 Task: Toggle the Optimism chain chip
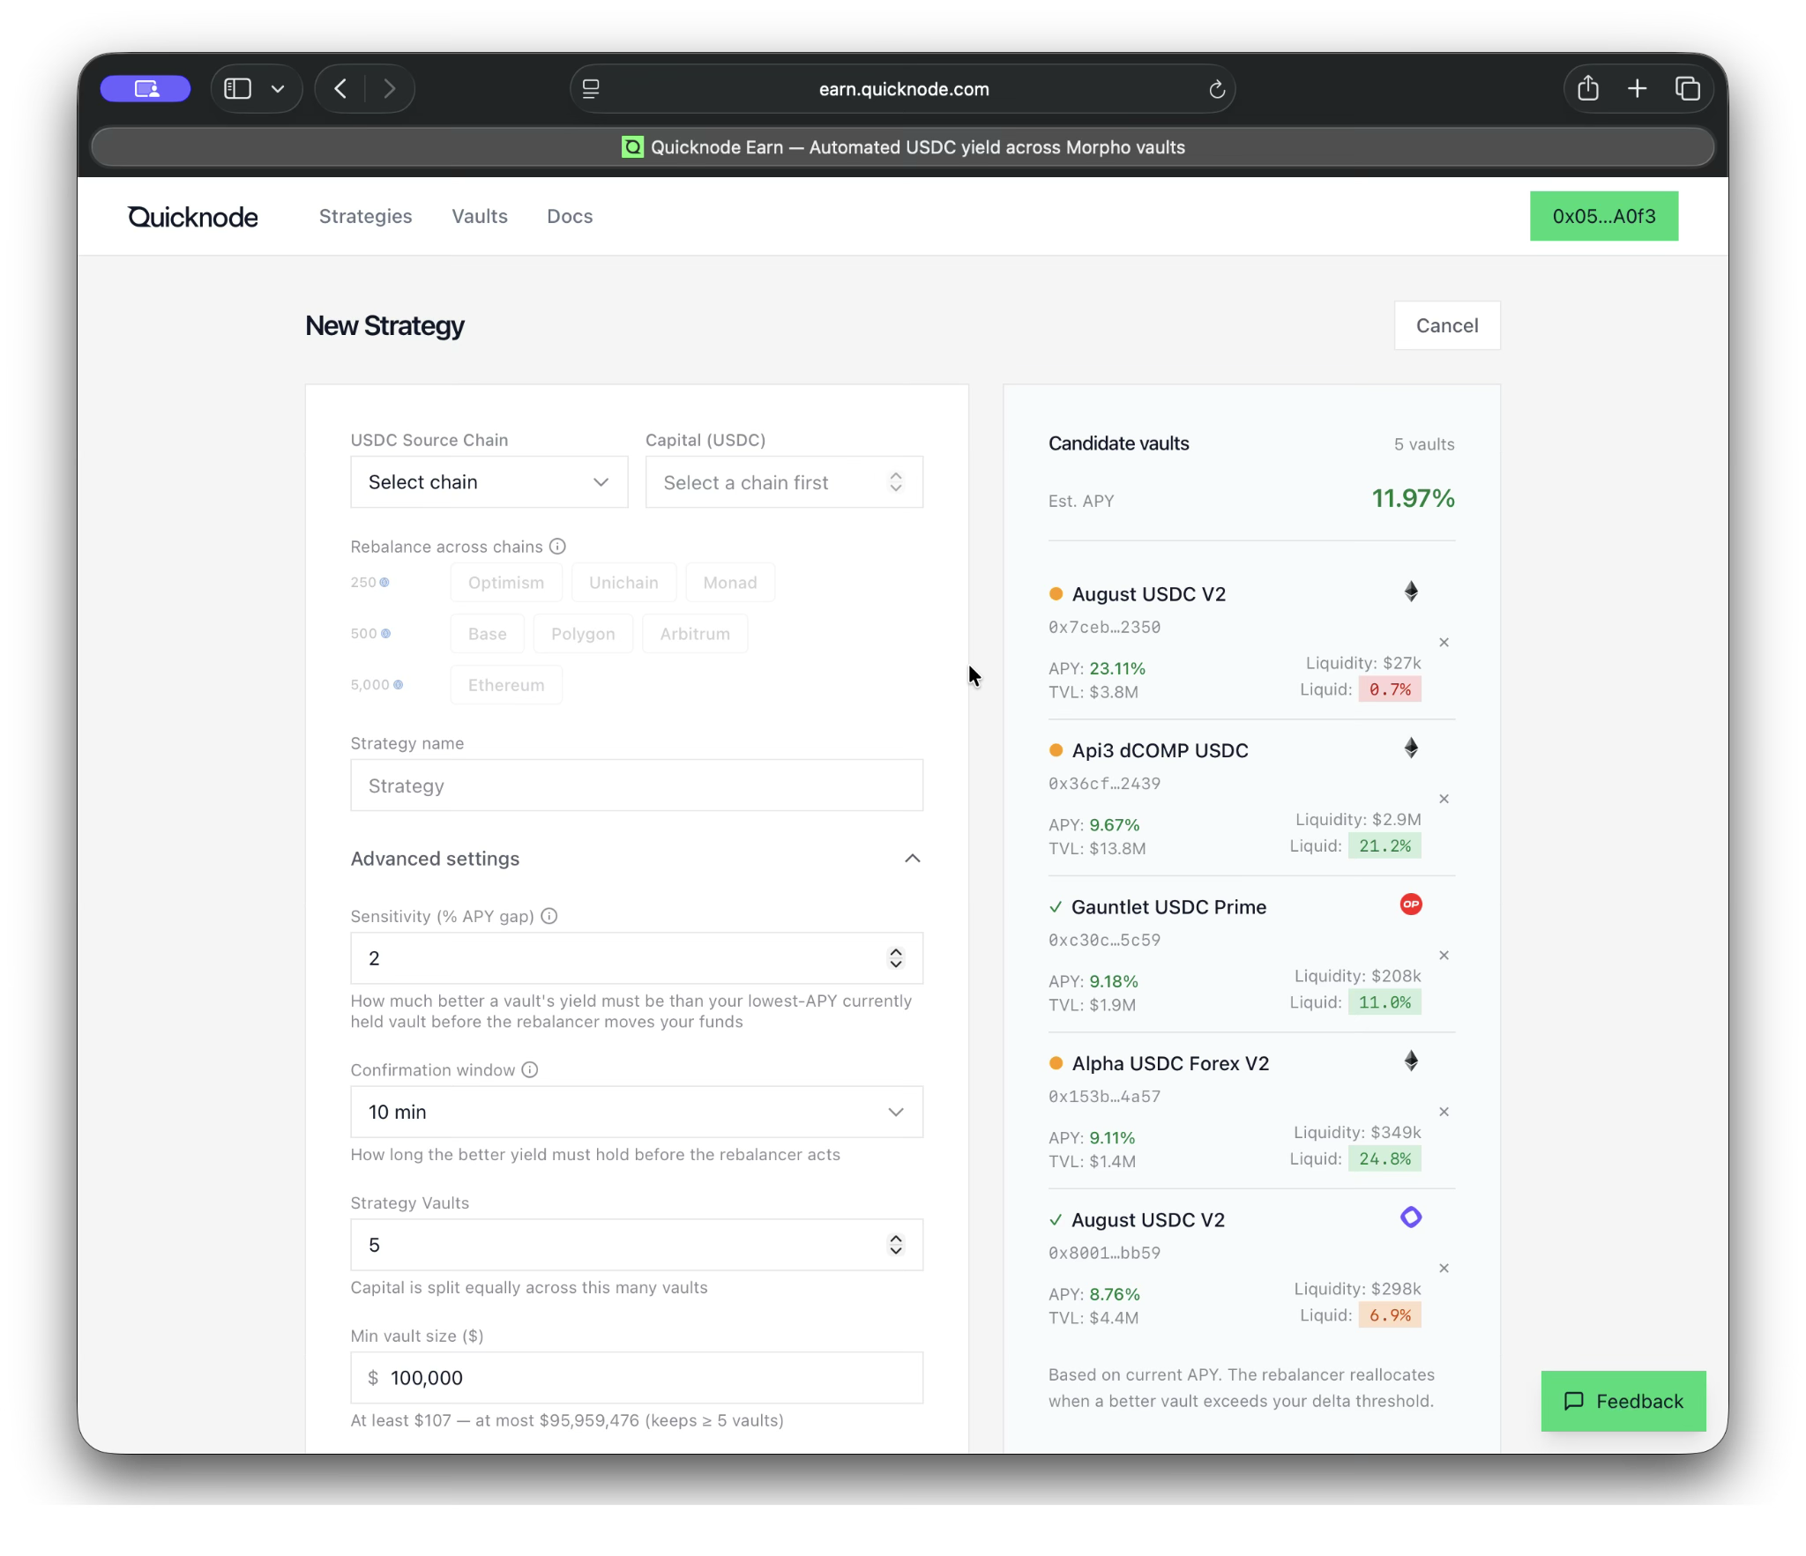[505, 583]
